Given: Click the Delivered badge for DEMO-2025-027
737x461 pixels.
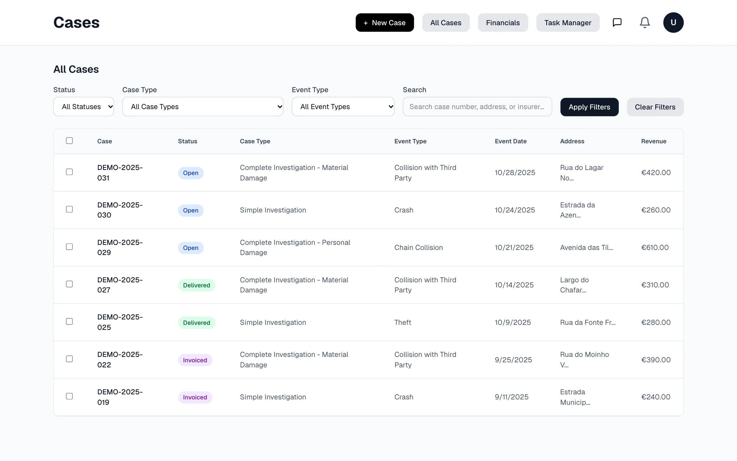Looking at the screenshot, I should (196, 285).
